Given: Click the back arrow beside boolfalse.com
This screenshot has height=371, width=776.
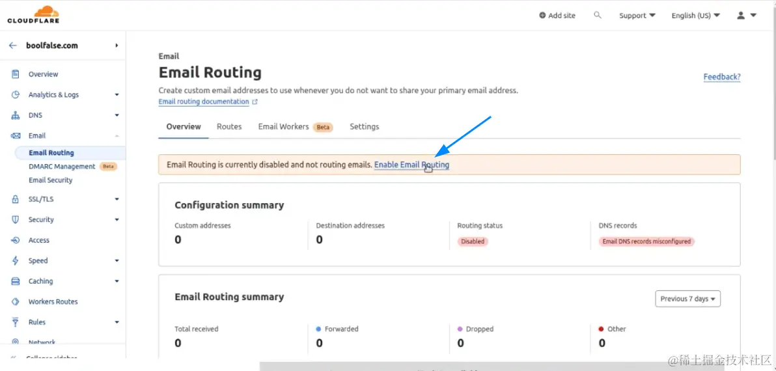Looking at the screenshot, I should [13, 46].
